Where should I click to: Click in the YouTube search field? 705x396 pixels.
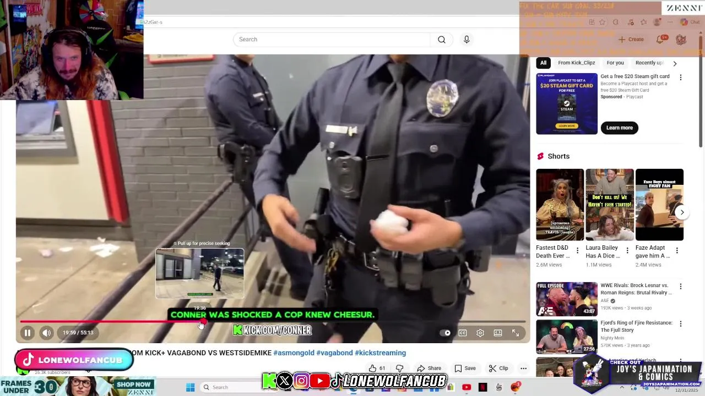(x=332, y=40)
